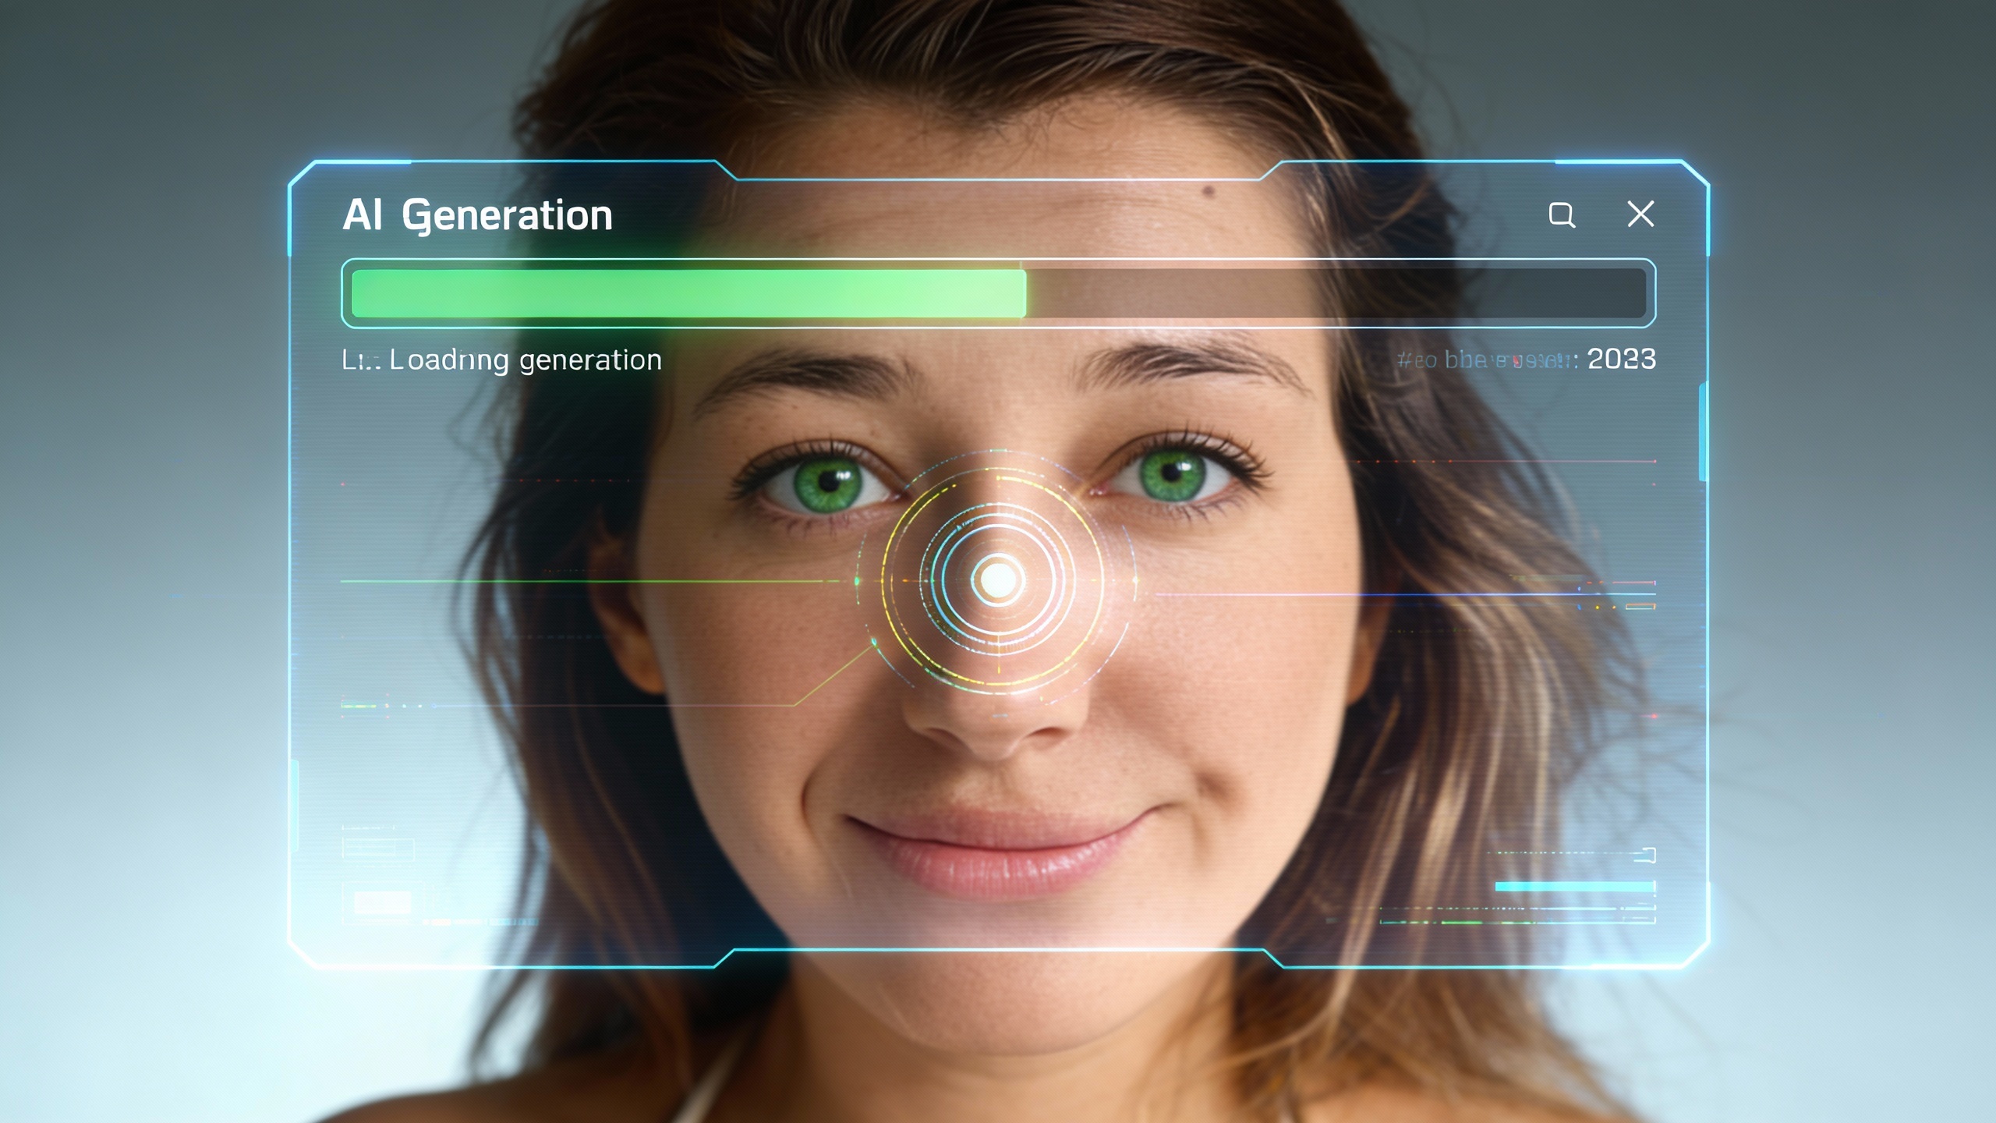
Task: Click the glowing circular target center
Action: coord(997,579)
